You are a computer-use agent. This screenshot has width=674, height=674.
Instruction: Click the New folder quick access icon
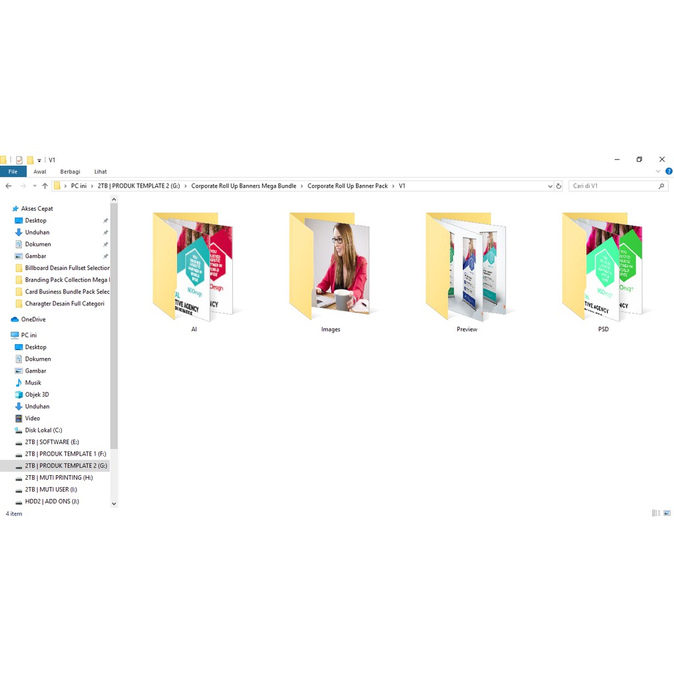(30, 160)
